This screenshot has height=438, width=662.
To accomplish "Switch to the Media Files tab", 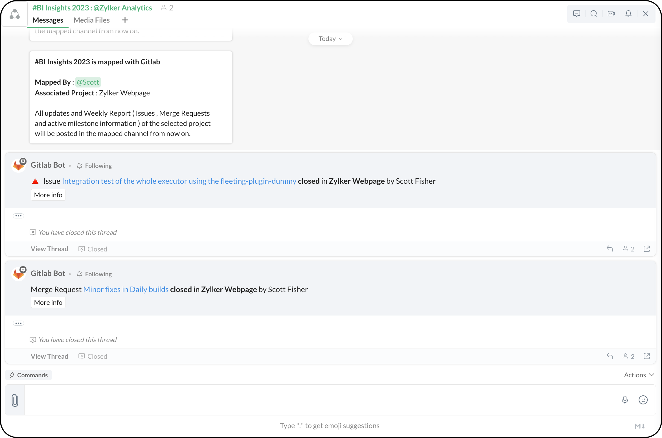I will (x=91, y=20).
